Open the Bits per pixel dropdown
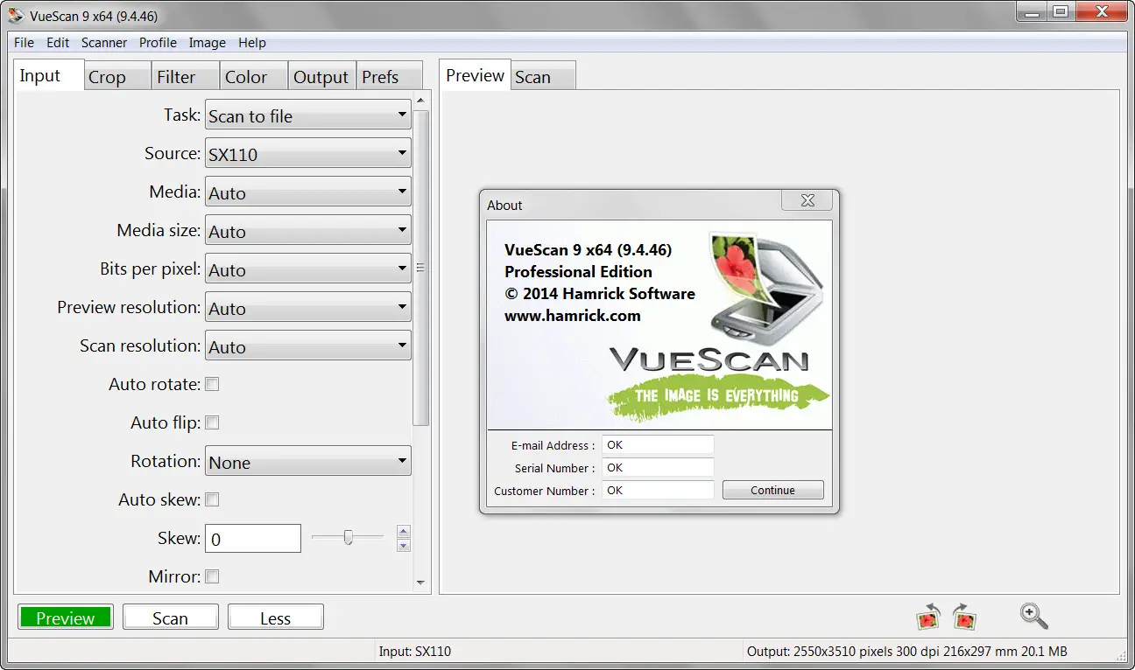1135x670 pixels. click(x=308, y=269)
